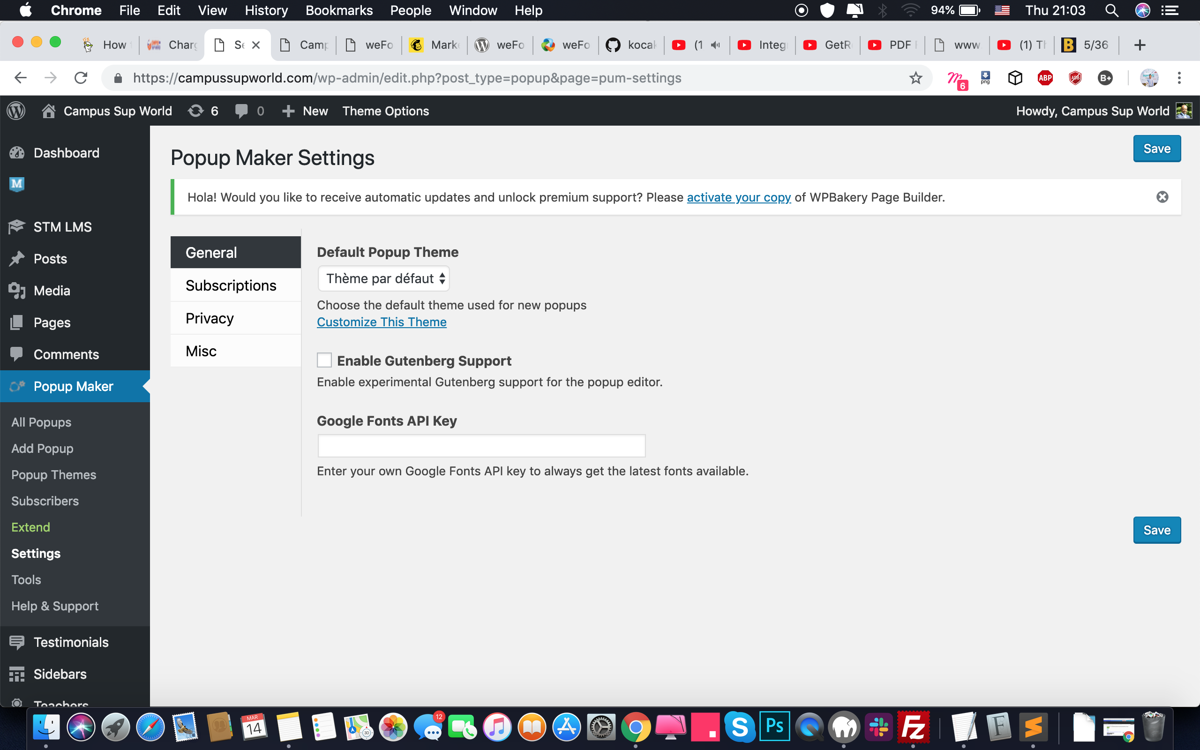Image resolution: width=1200 pixels, height=750 pixels.
Task: Click the New (+) icon in admin bar
Action: (x=288, y=111)
